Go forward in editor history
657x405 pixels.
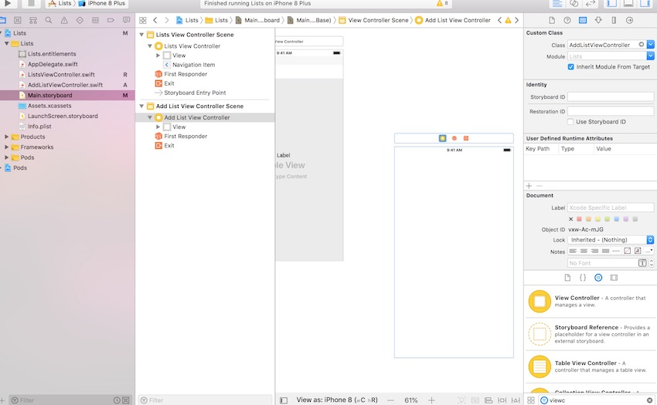pos(167,20)
